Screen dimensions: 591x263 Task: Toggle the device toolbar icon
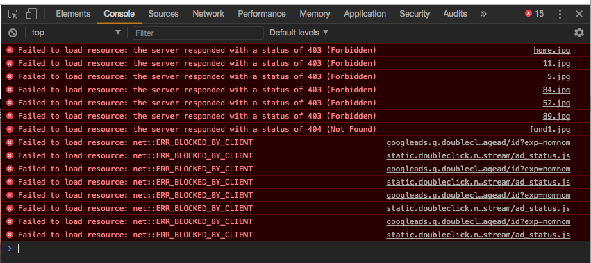(31, 15)
